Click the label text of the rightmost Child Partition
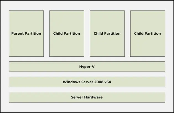Viewport: 174px width, 113px height. pyautogui.click(x=147, y=34)
